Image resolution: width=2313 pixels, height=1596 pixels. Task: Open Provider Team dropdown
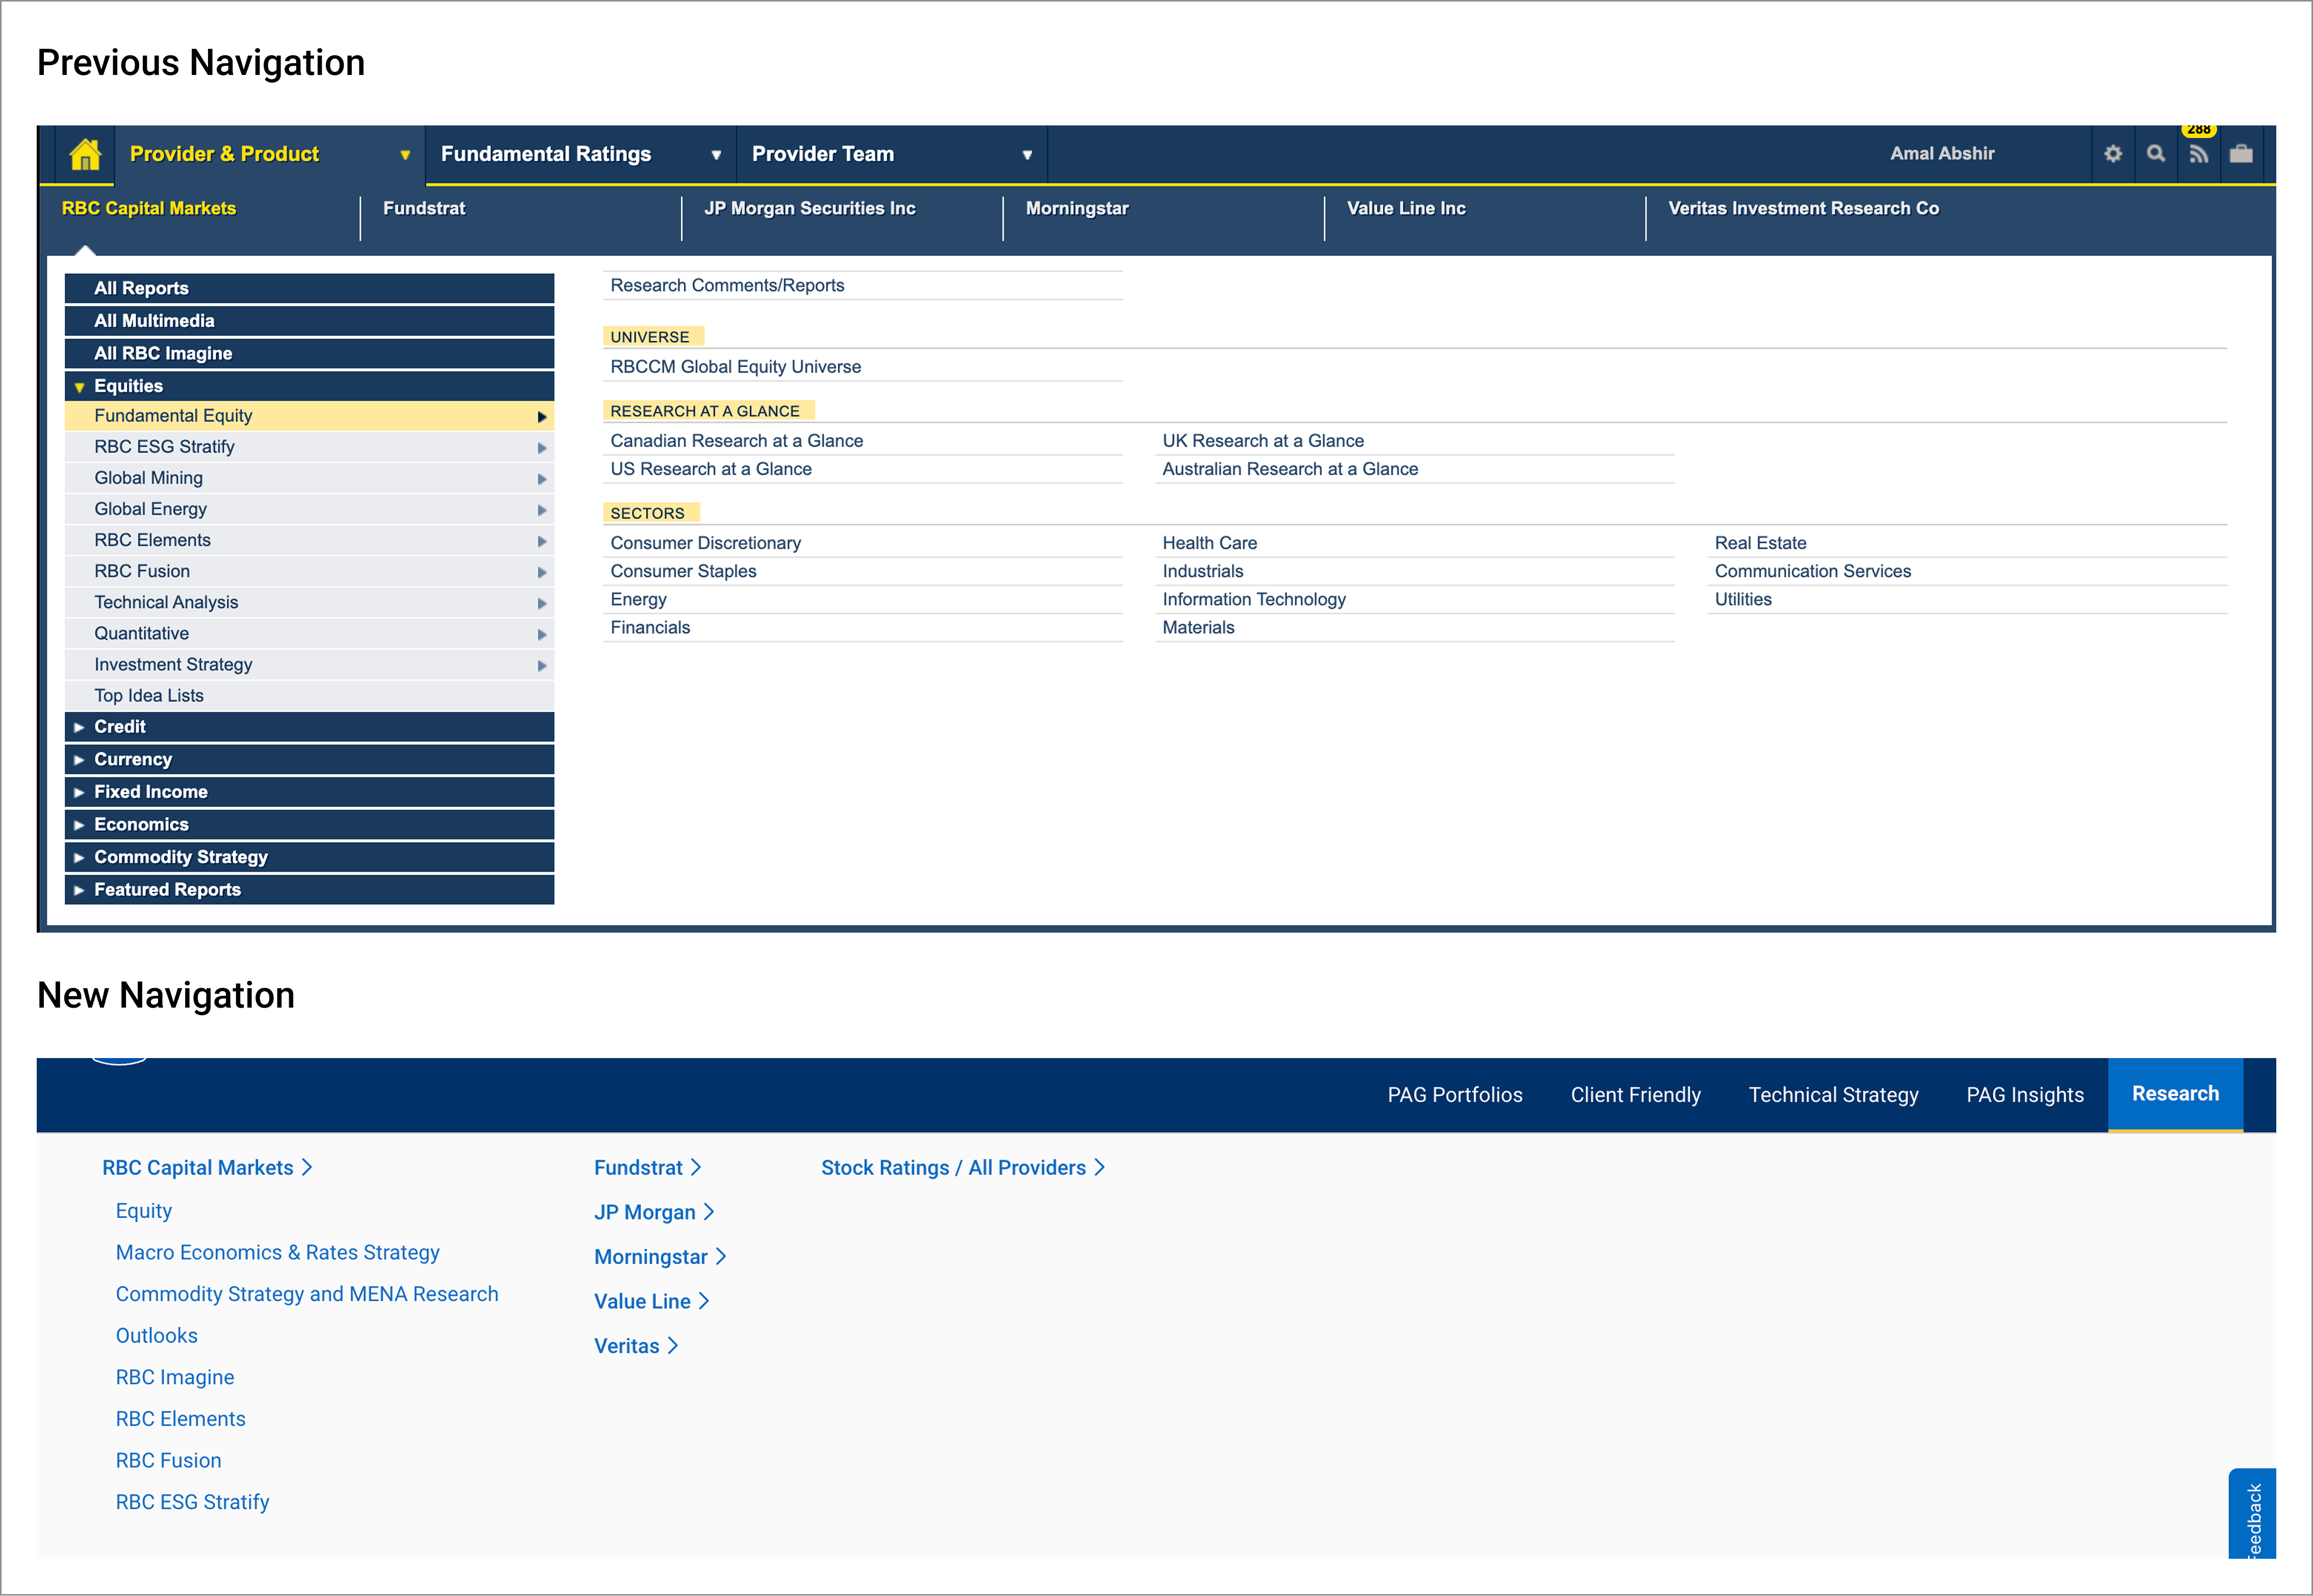(1026, 155)
